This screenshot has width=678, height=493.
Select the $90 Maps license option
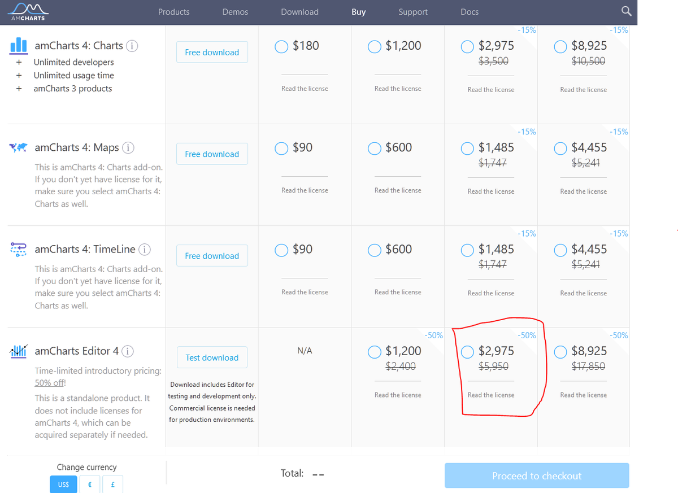click(x=281, y=148)
